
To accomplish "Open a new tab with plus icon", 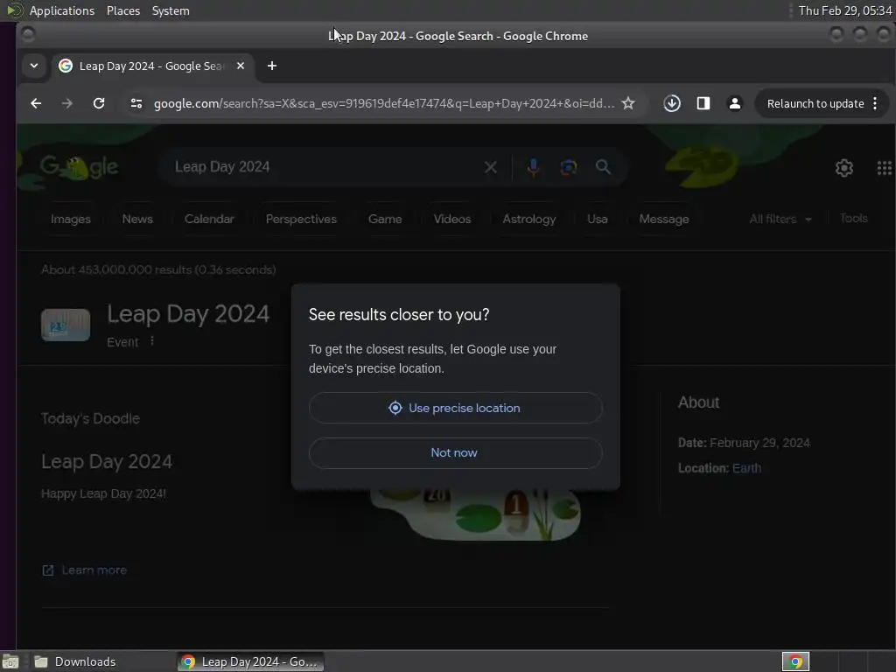I will click(272, 66).
